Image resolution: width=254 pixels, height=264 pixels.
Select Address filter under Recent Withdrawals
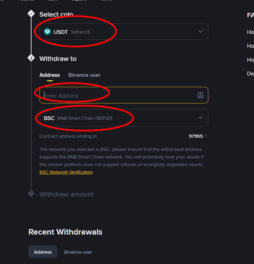tap(43, 252)
